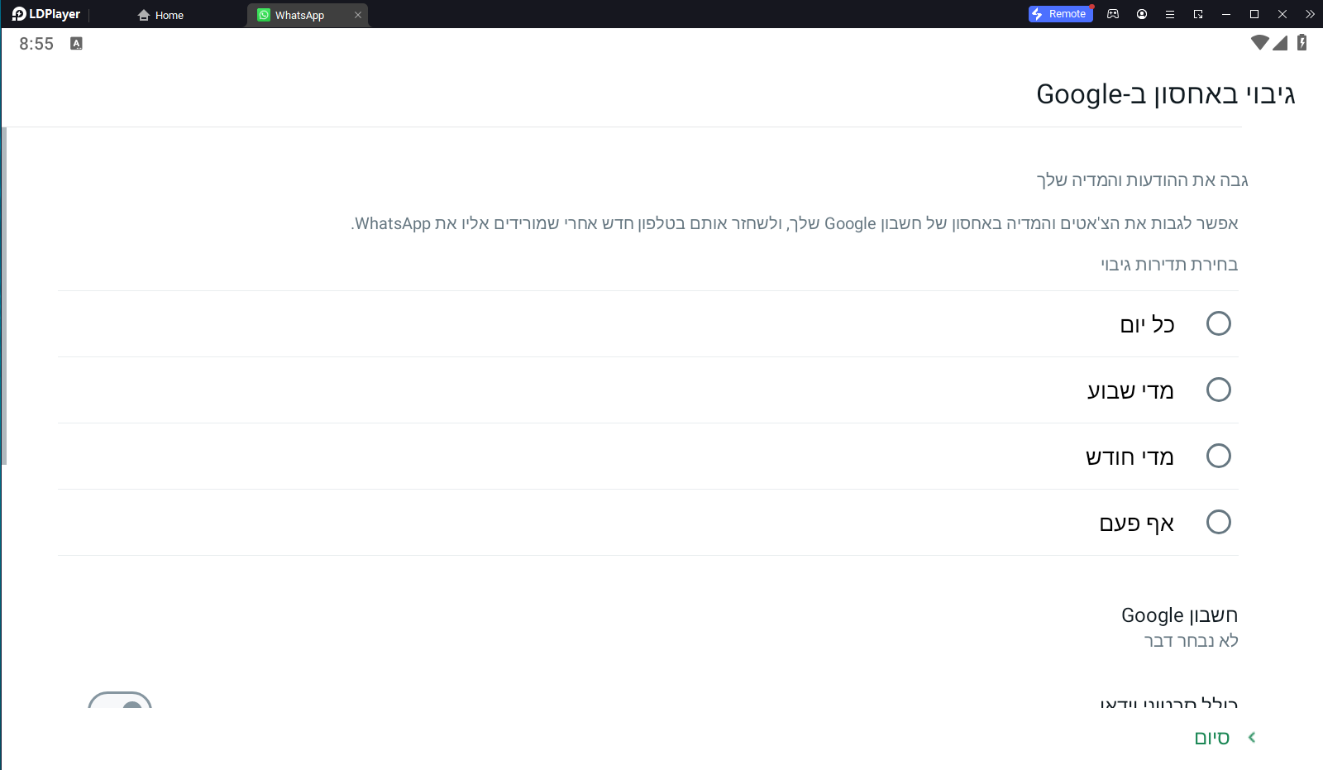Open the LDPlayer hamburger menu
1323x770 pixels.
[x=1170, y=14]
